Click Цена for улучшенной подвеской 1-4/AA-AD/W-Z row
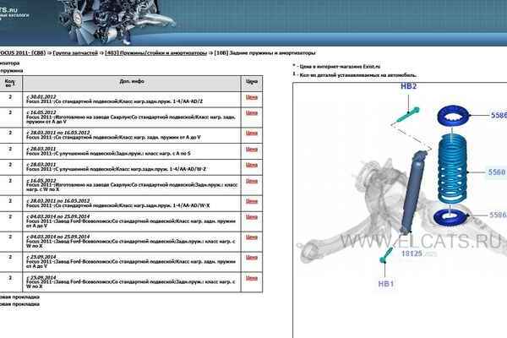This screenshot has height=338, width=507. (252, 165)
